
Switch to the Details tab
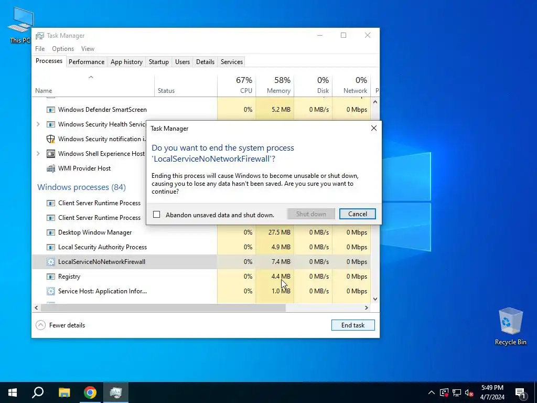(205, 62)
